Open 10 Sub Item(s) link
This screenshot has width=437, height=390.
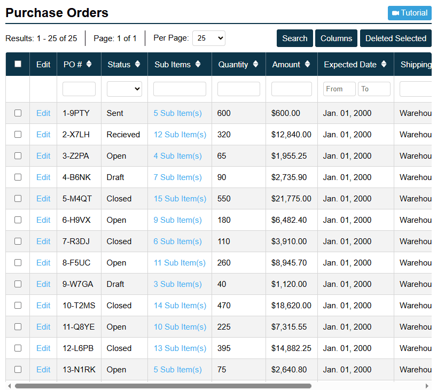(x=180, y=327)
